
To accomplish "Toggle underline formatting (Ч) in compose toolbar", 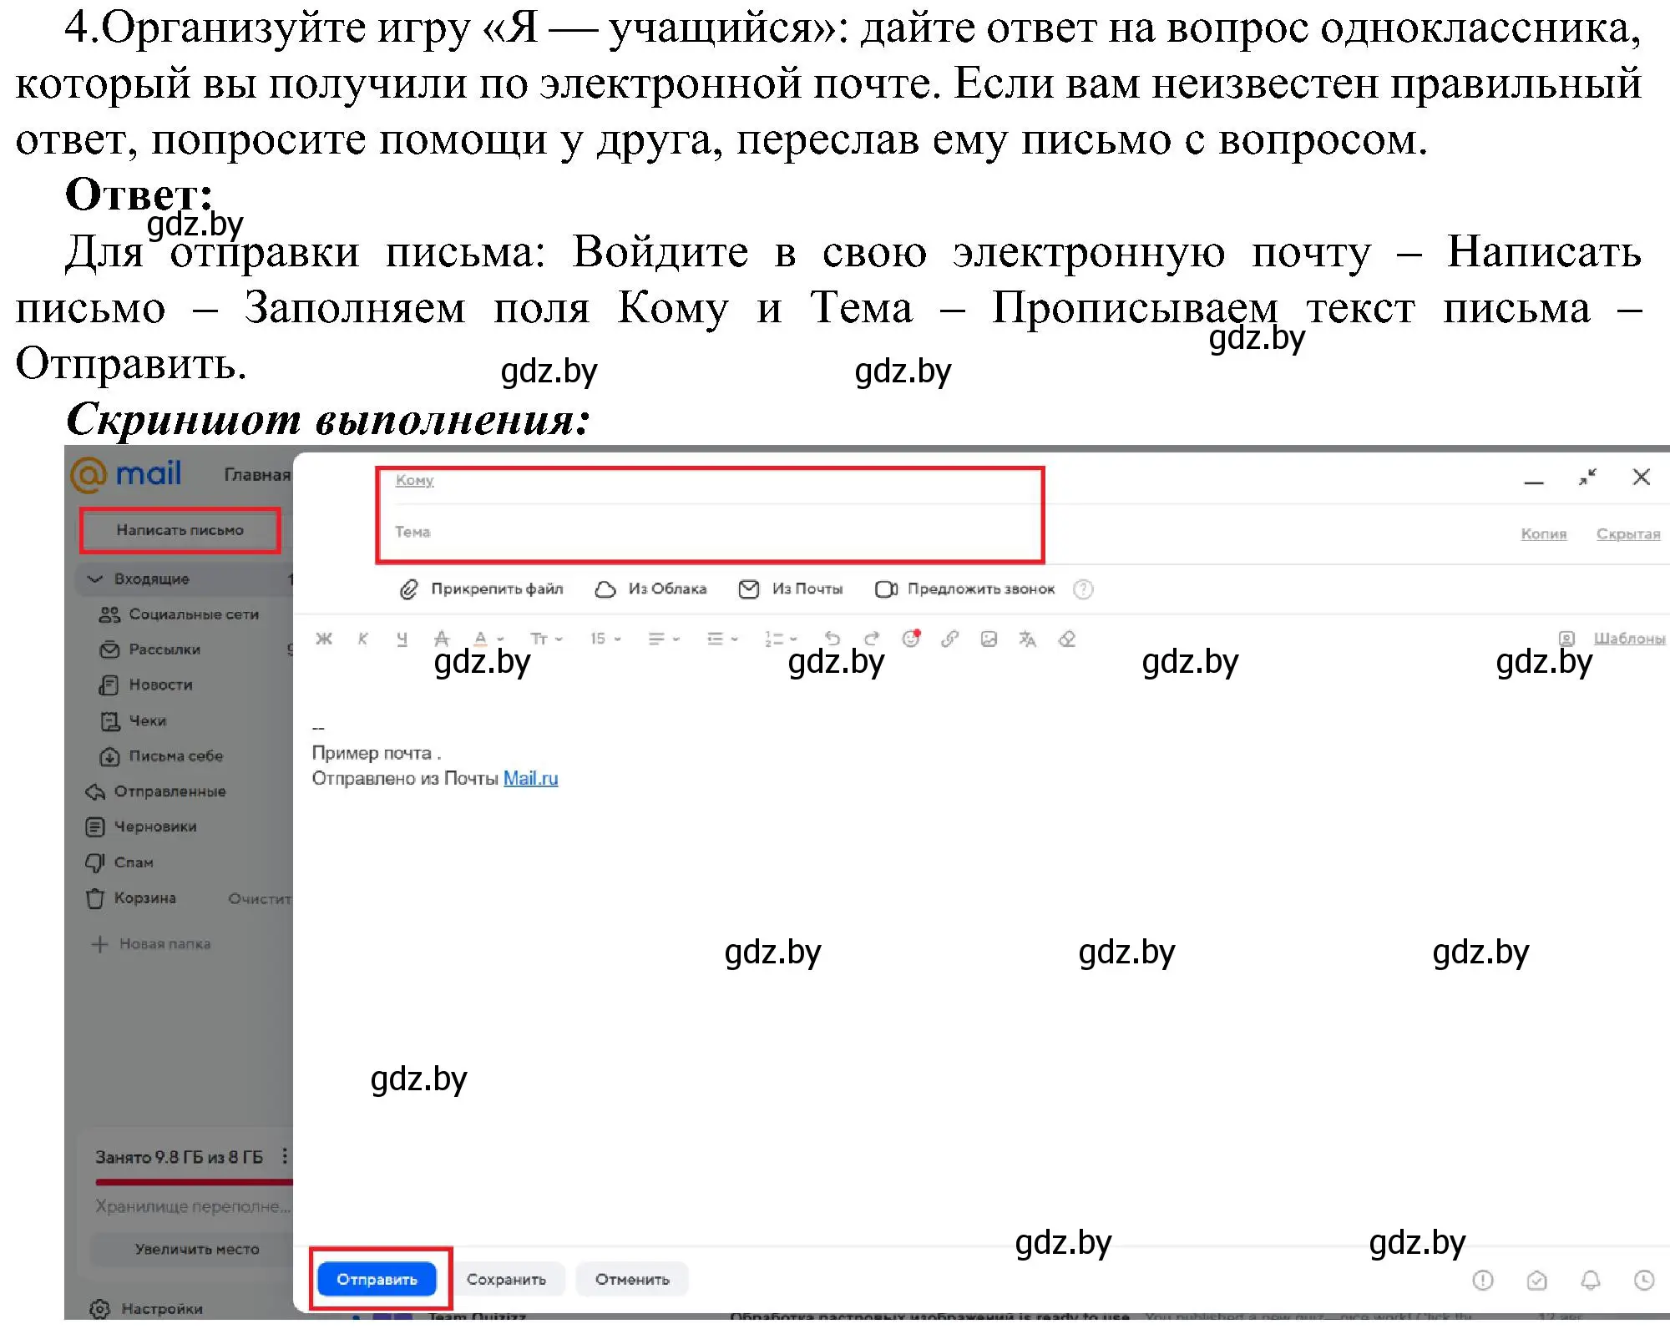I will pyautogui.click(x=402, y=639).
